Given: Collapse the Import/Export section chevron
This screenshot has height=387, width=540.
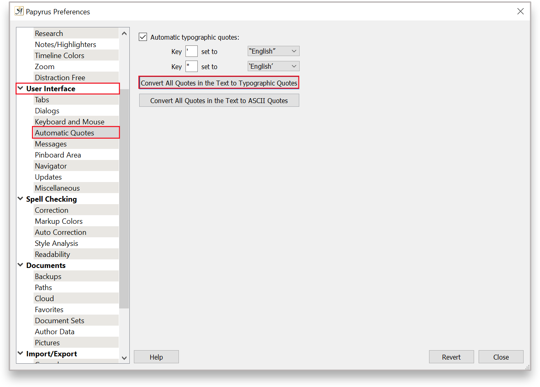Looking at the screenshot, I should [20, 353].
